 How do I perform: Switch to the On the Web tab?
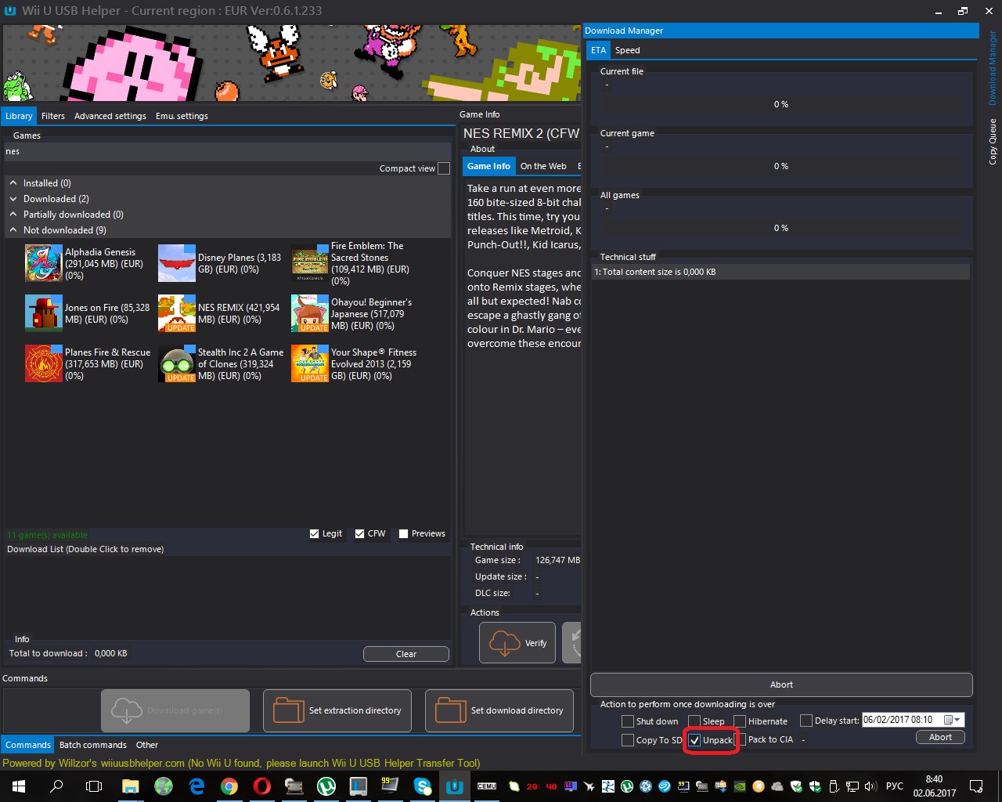pyautogui.click(x=543, y=166)
